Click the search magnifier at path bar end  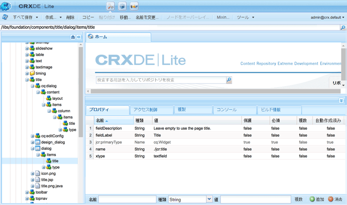pyautogui.click(x=343, y=27)
